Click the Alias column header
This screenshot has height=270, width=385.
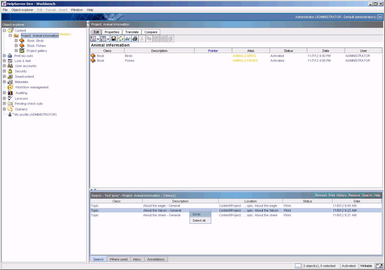click(251, 51)
